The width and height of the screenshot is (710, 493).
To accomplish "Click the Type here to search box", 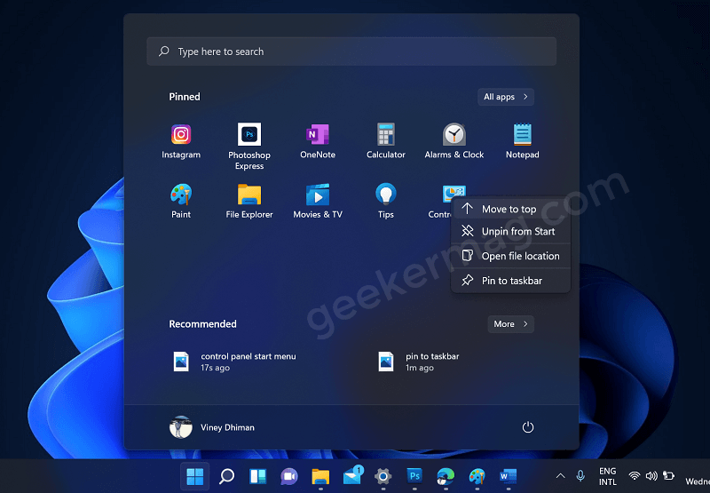I will [x=351, y=52].
